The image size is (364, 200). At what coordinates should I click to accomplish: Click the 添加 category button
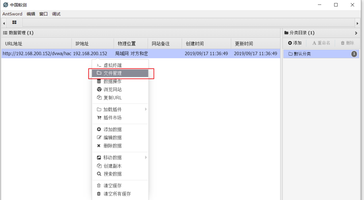coord(295,43)
